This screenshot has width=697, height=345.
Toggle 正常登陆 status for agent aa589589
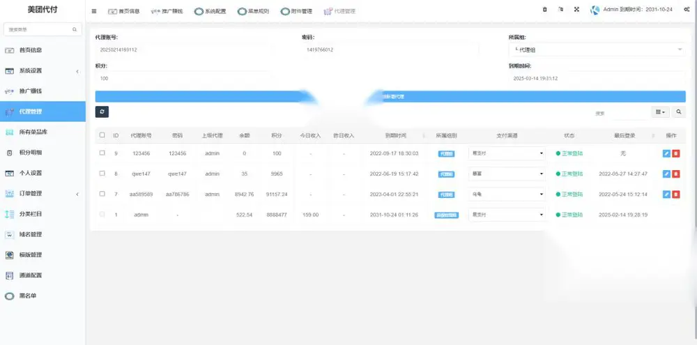[569, 194]
